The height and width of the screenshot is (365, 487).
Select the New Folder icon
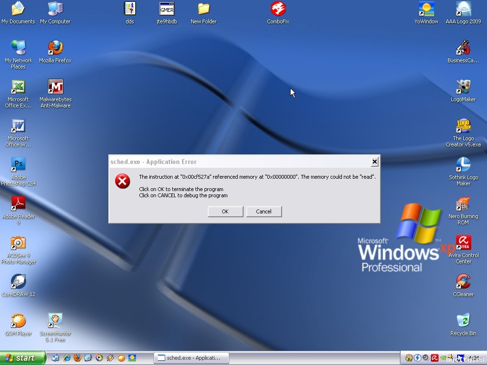[x=204, y=13]
